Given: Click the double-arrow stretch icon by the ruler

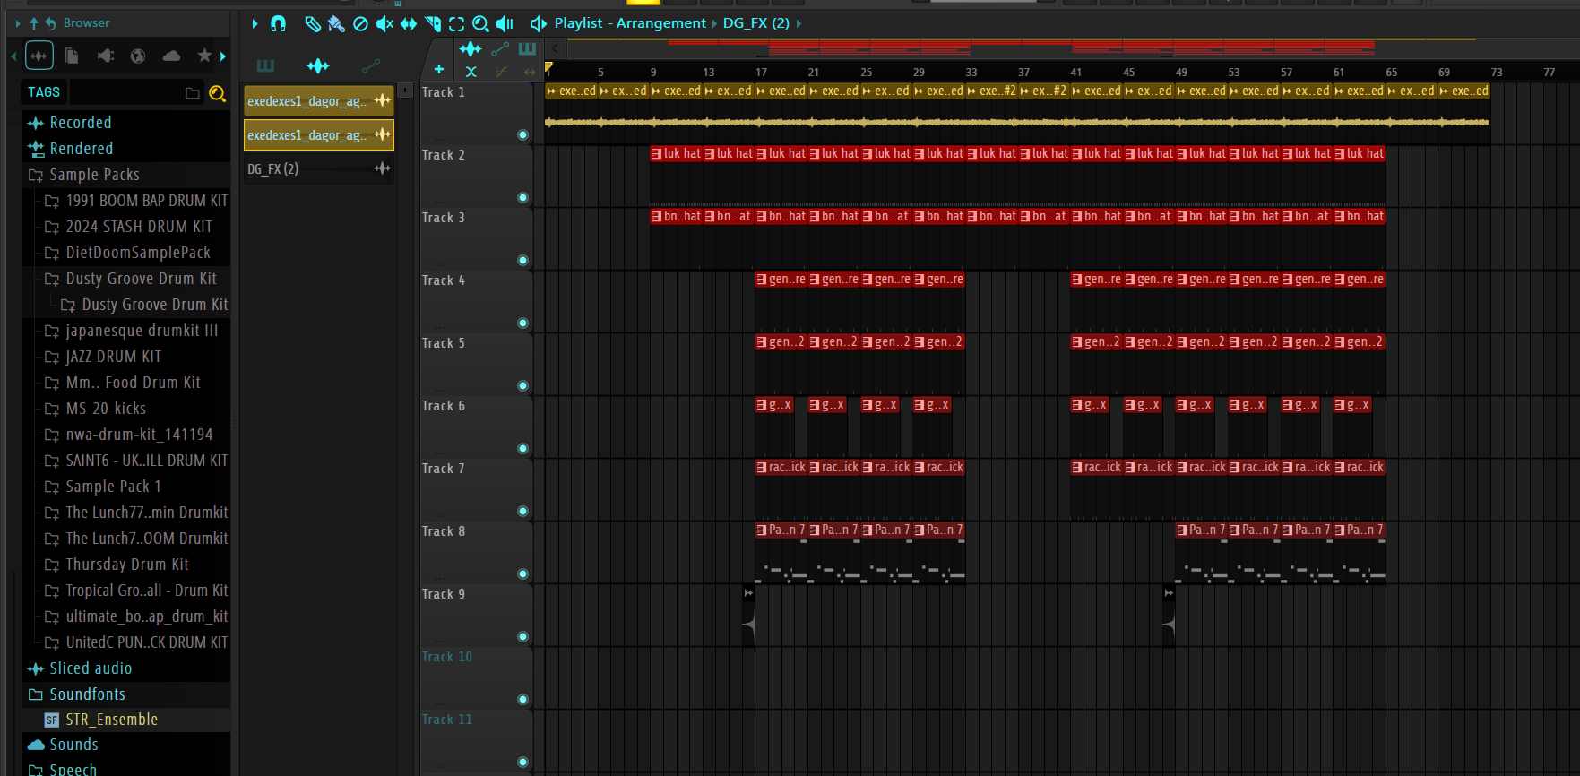Looking at the screenshot, I should click(x=530, y=72).
